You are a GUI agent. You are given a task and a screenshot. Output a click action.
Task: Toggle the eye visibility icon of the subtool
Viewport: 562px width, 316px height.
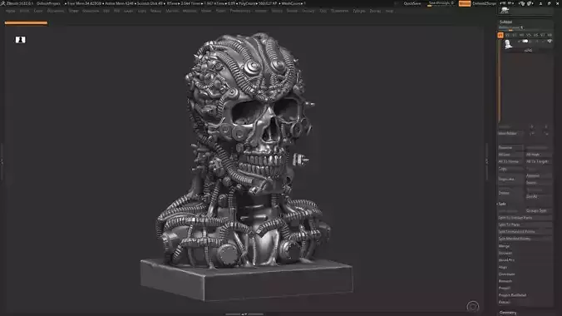550,42
